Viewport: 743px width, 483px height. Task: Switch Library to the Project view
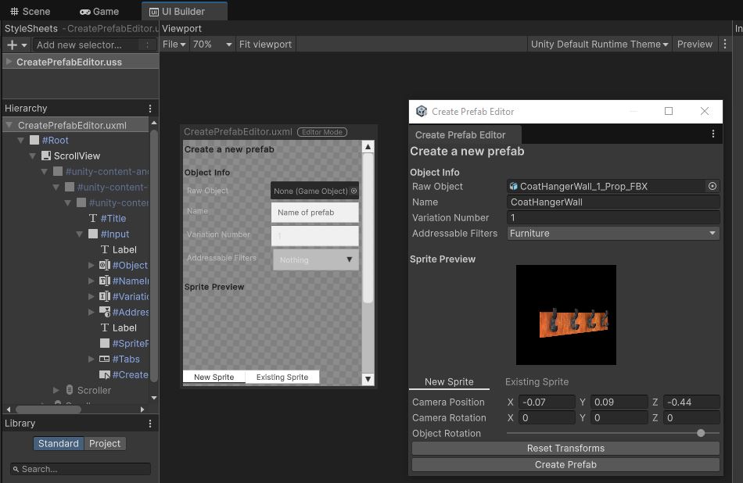click(105, 443)
